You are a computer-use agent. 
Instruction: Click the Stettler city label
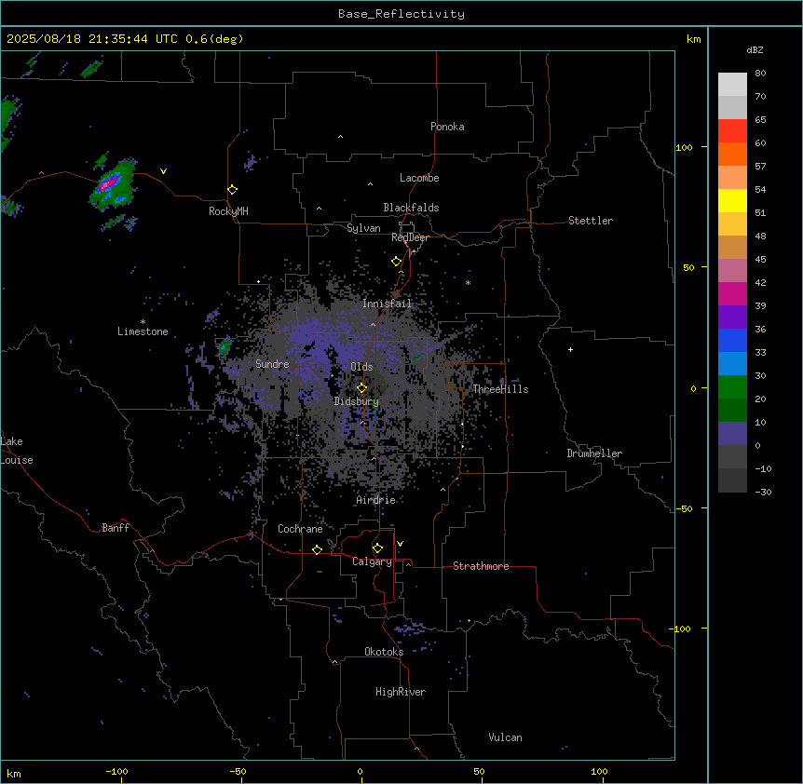(591, 221)
